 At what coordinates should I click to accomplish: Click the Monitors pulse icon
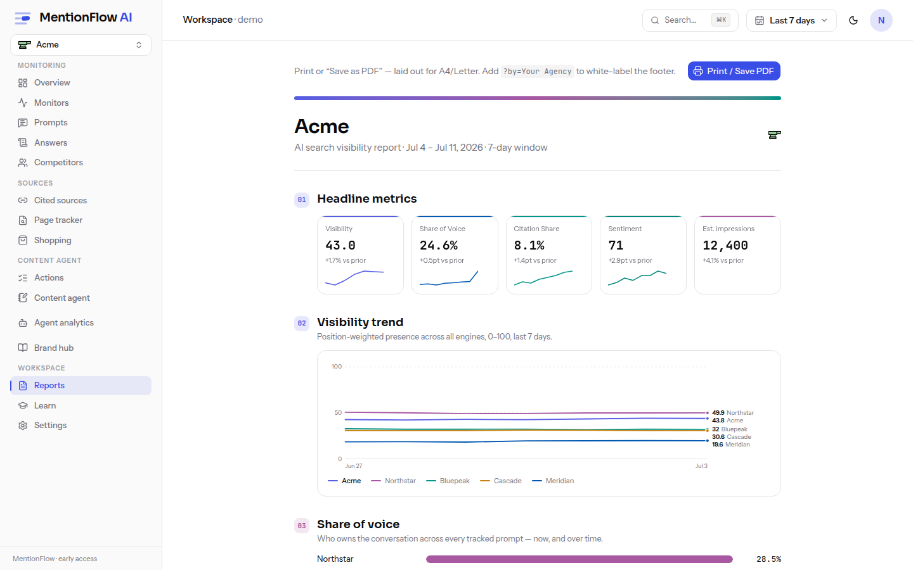[23, 103]
